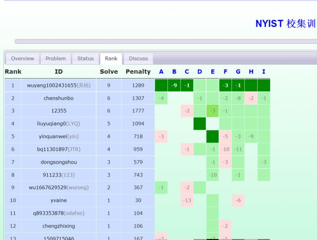This screenshot has height=240, width=317.
Task: Open problem F column link
Action: point(225,72)
